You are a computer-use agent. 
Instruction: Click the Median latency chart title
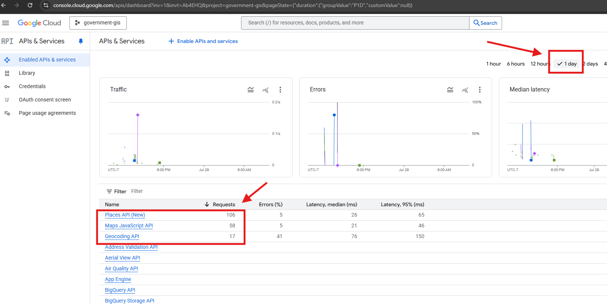coord(530,90)
